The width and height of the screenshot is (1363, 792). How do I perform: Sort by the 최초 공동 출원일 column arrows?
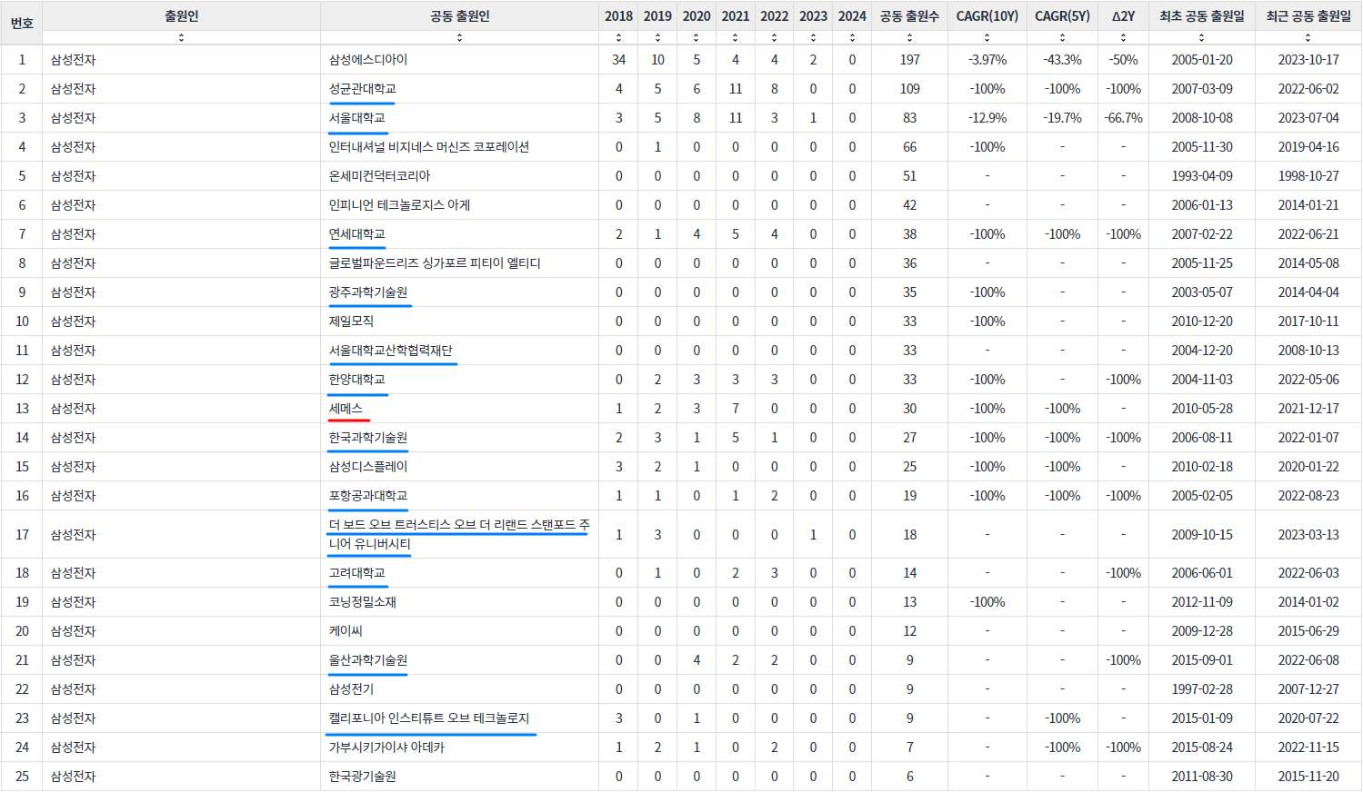coord(1201,38)
